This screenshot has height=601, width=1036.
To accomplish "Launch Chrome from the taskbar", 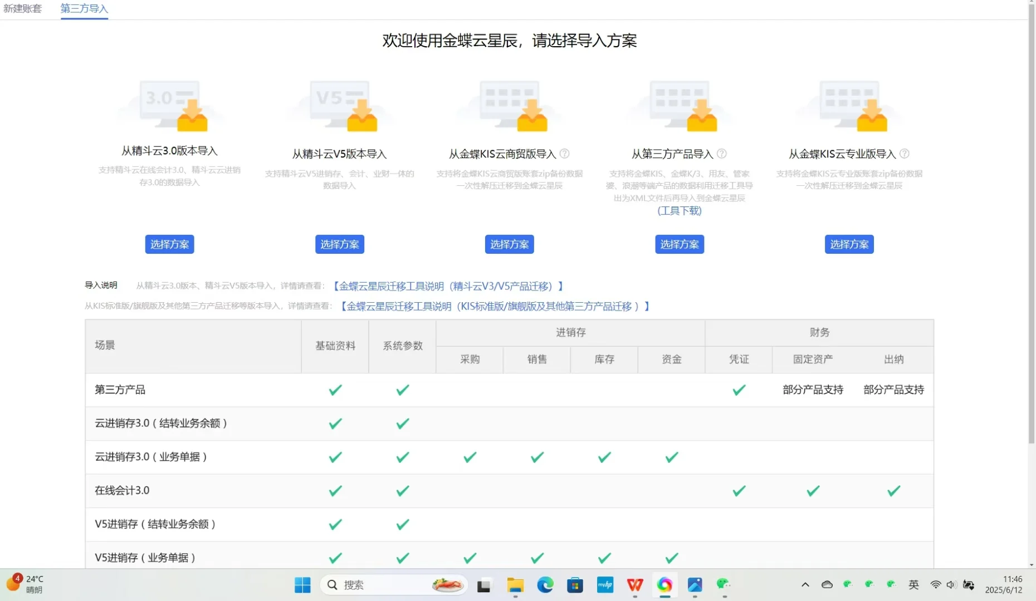I will coord(664,585).
